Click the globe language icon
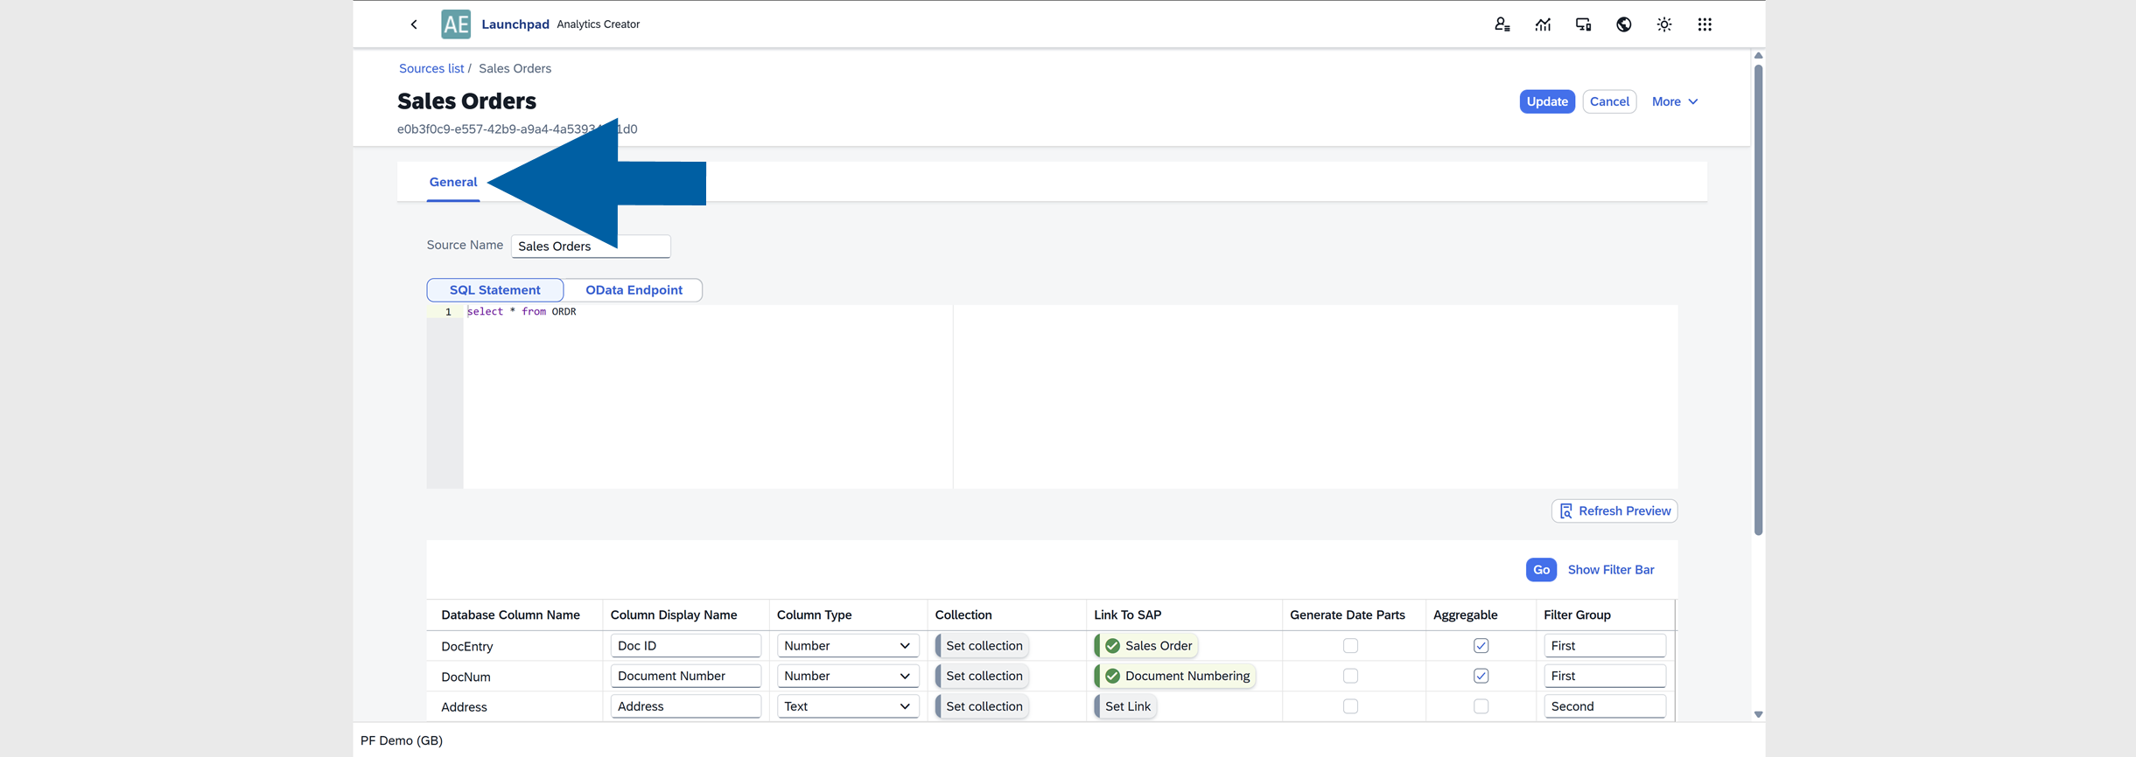Image resolution: width=2136 pixels, height=757 pixels. coord(1623,24)
